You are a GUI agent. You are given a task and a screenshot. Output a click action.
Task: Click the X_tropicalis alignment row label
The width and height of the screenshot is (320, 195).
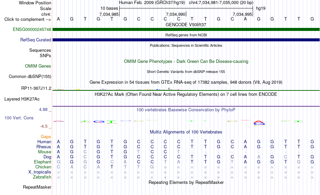pyautogui.click(x=40, y=172)
